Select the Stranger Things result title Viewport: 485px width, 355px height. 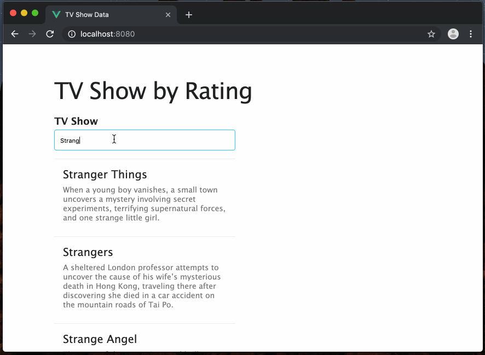click(105, 174)
